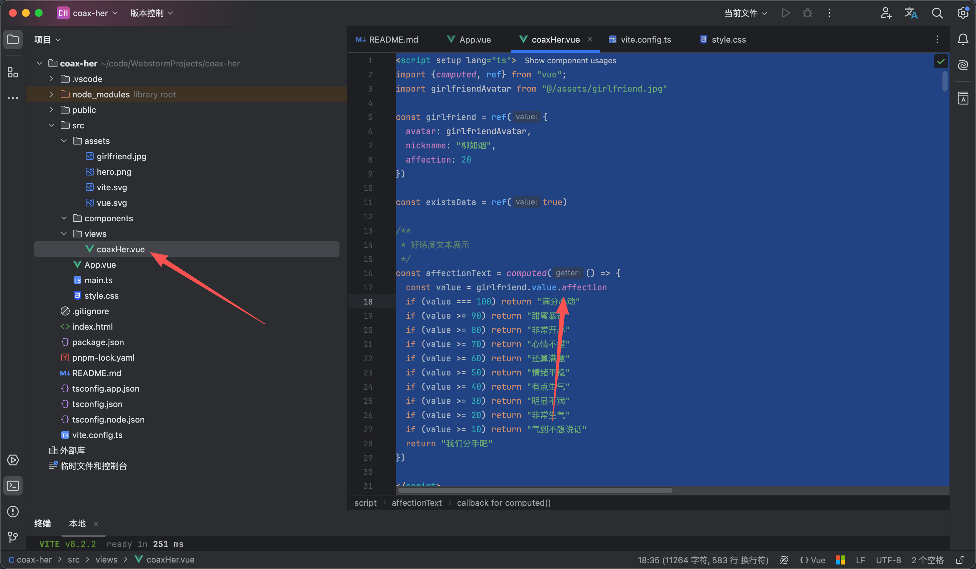Viewport: 976px width, 569px height.
Task: Click the editor vertical scrollbar thumb
Action: click(x=945, y=81)
